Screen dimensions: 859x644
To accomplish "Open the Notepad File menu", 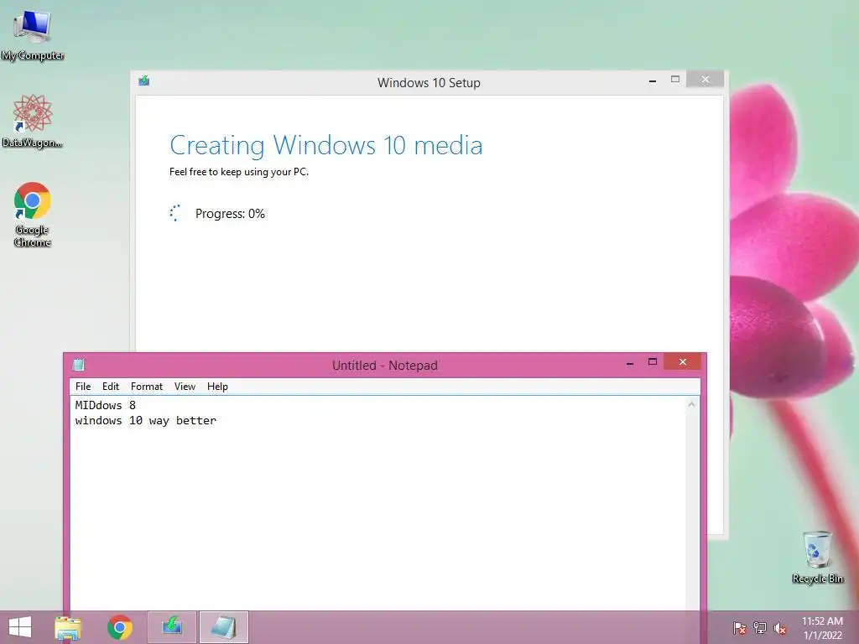I will pos(83,387).
